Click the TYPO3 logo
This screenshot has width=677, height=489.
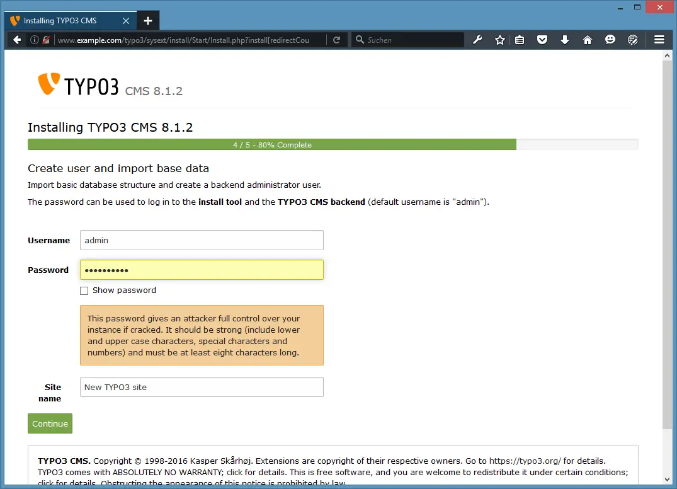pyautogui.click(x=78, y=84)
